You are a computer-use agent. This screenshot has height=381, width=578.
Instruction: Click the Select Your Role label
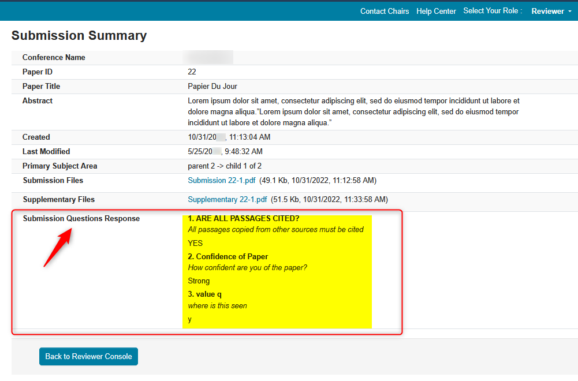click(492, 11)
